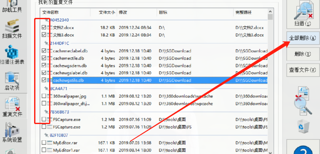Select the MyEditor1.rar file name

pos(66,150)
